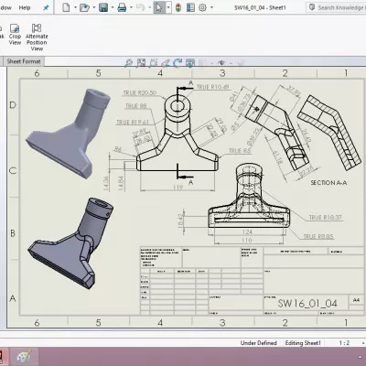Click the Rebuild traffic light icon

[178, 7]
